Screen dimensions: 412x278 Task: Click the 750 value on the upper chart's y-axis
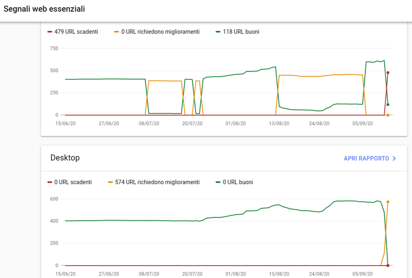coord(54,48)
